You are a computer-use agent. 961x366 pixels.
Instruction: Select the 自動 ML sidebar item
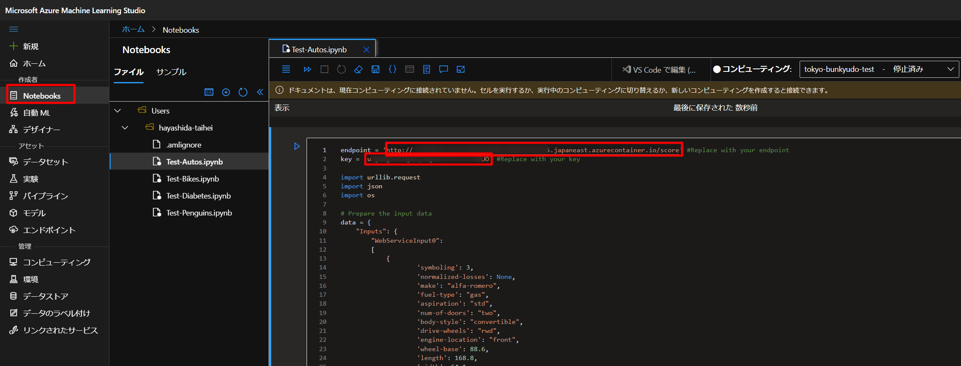[37, 113]
